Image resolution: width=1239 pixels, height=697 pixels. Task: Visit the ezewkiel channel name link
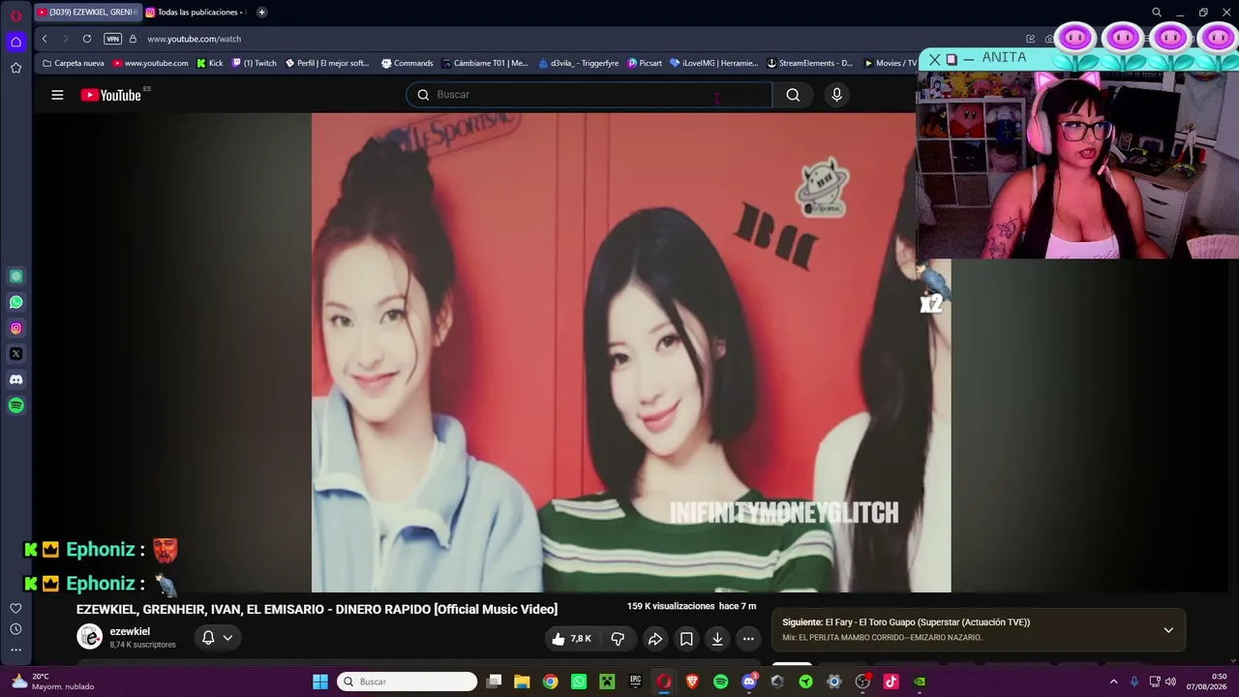coord(130,631)
